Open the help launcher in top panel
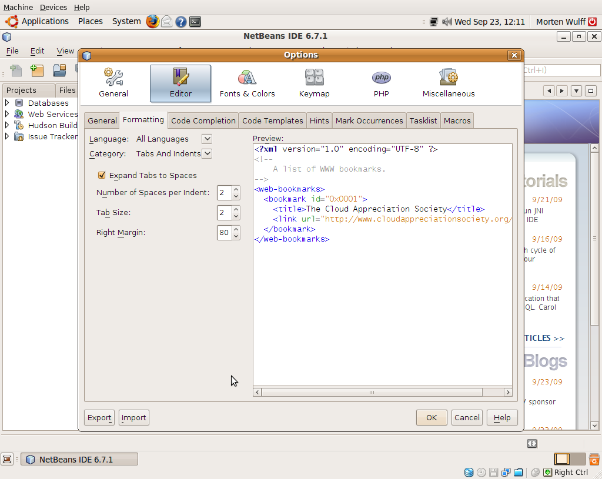Image resolution: width=602 pixels, height=479 pixels. coord(181,22)
